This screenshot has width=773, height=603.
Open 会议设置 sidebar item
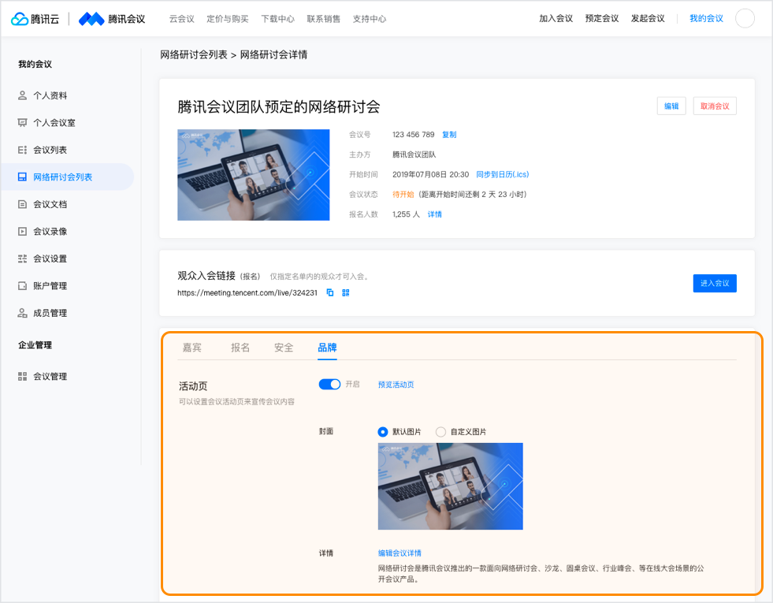[50, 259]
